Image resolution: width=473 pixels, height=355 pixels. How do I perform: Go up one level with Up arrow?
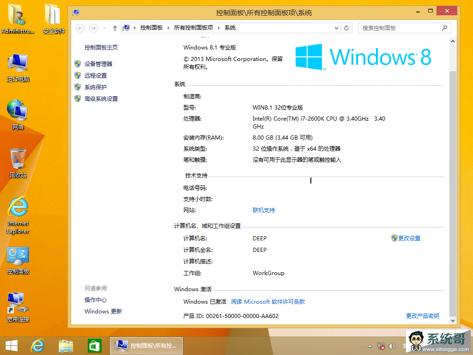[115, 28]
